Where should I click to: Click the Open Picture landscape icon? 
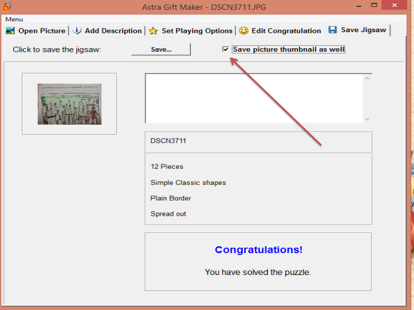(x=10, y=30)
